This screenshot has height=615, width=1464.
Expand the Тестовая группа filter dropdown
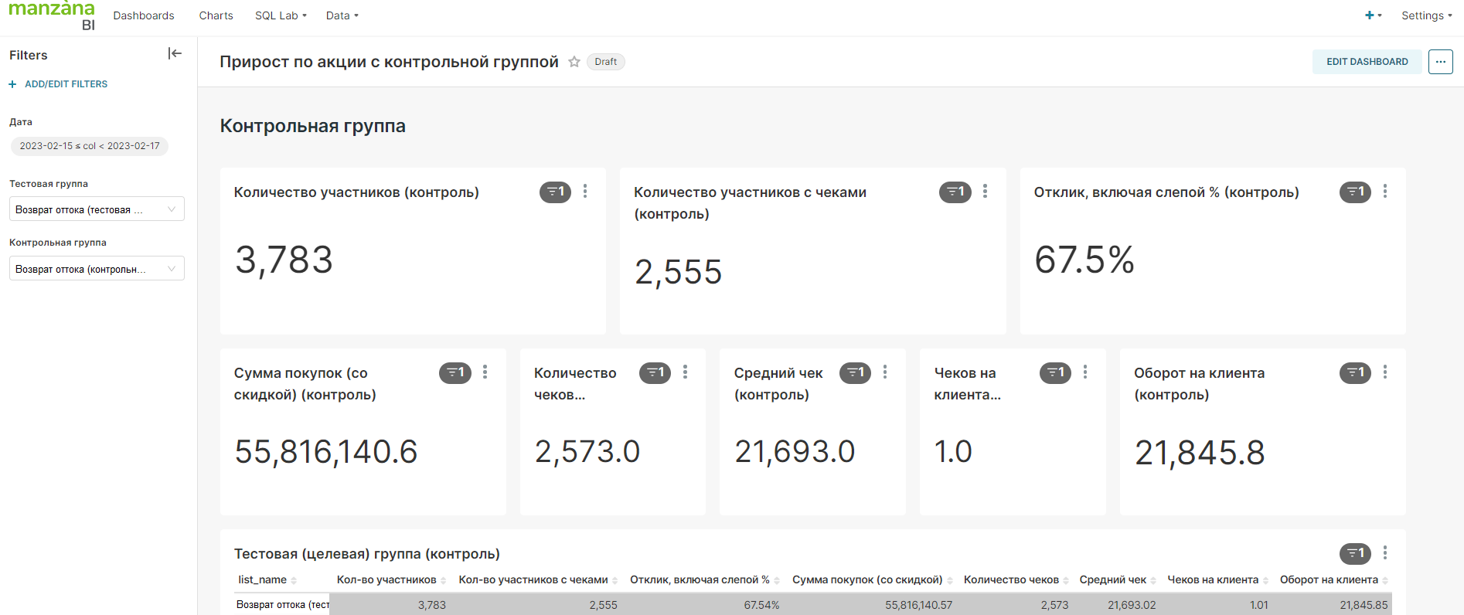97,209
